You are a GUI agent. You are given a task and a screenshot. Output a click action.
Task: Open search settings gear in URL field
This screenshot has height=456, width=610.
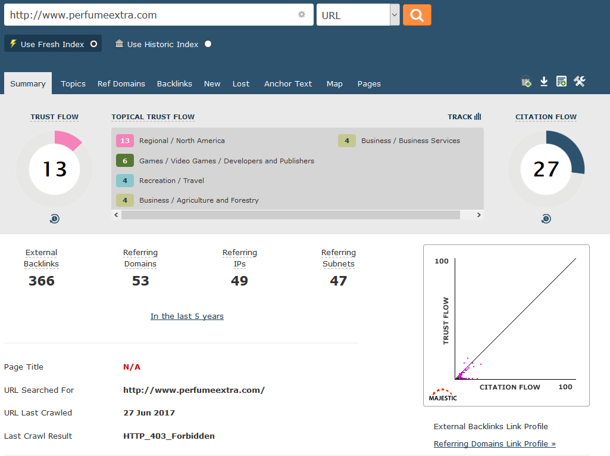click(302, 15)
